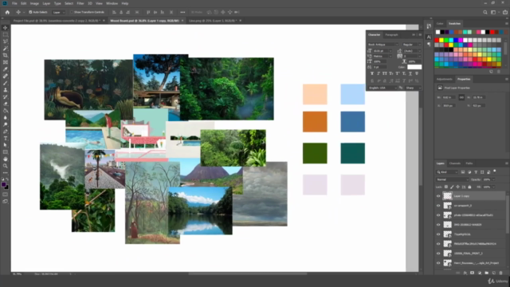Select the Eyedropper tool

pos(6,69)
